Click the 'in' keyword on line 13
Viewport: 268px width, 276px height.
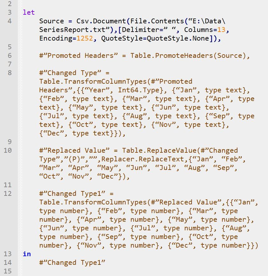pyautogui.click(x=27, y=254)
